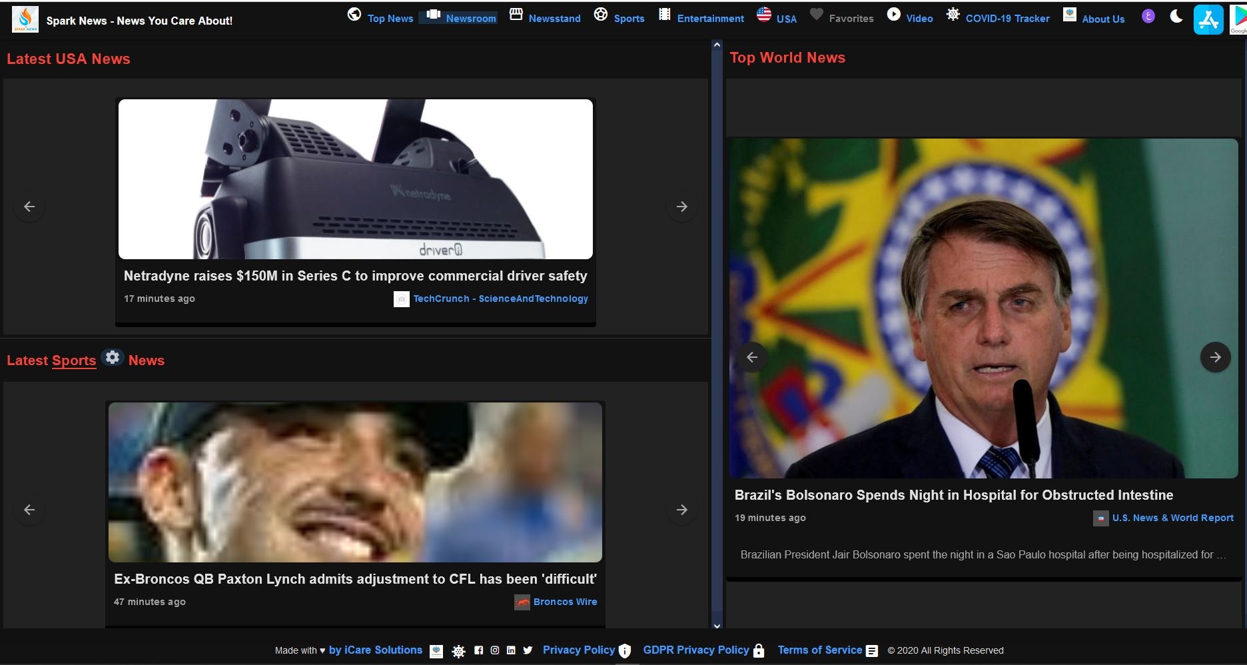Viewport: 1247px width, 665px height.
Task: Show previous Latest Sports News slide
Action: [x=29, y=509]
